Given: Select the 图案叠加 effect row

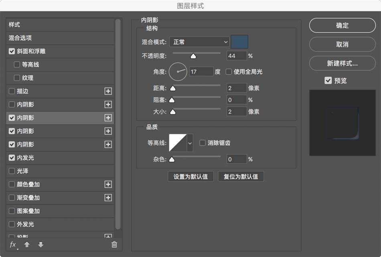Looking at the screenshot, I should [x=60, y=211].
